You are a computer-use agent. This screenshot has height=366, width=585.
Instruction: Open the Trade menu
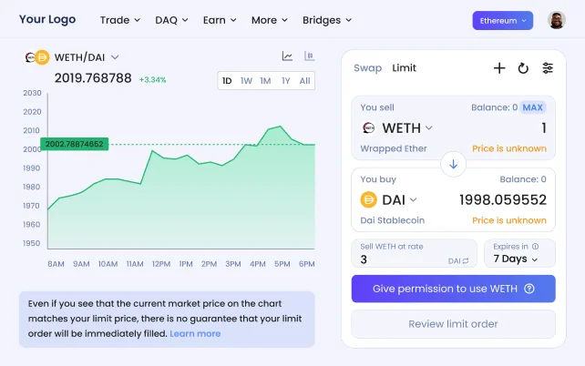point(120,20)
